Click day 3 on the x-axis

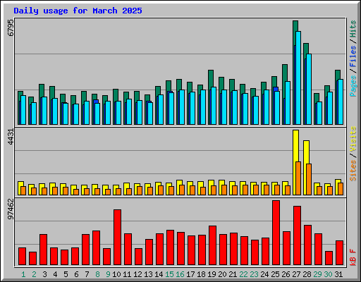(x=44, y=274)
